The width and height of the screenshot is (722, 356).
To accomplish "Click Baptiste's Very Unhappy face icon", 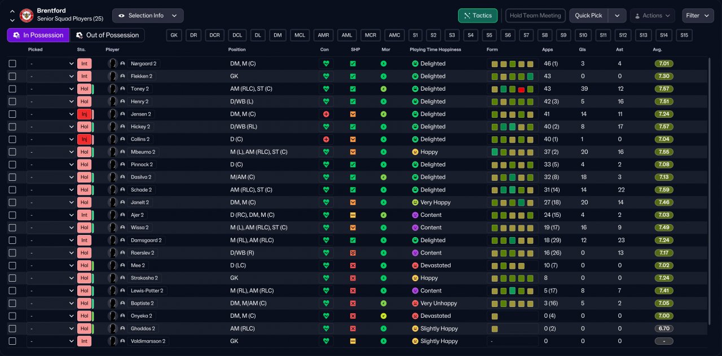I will [x=415, y=303].
